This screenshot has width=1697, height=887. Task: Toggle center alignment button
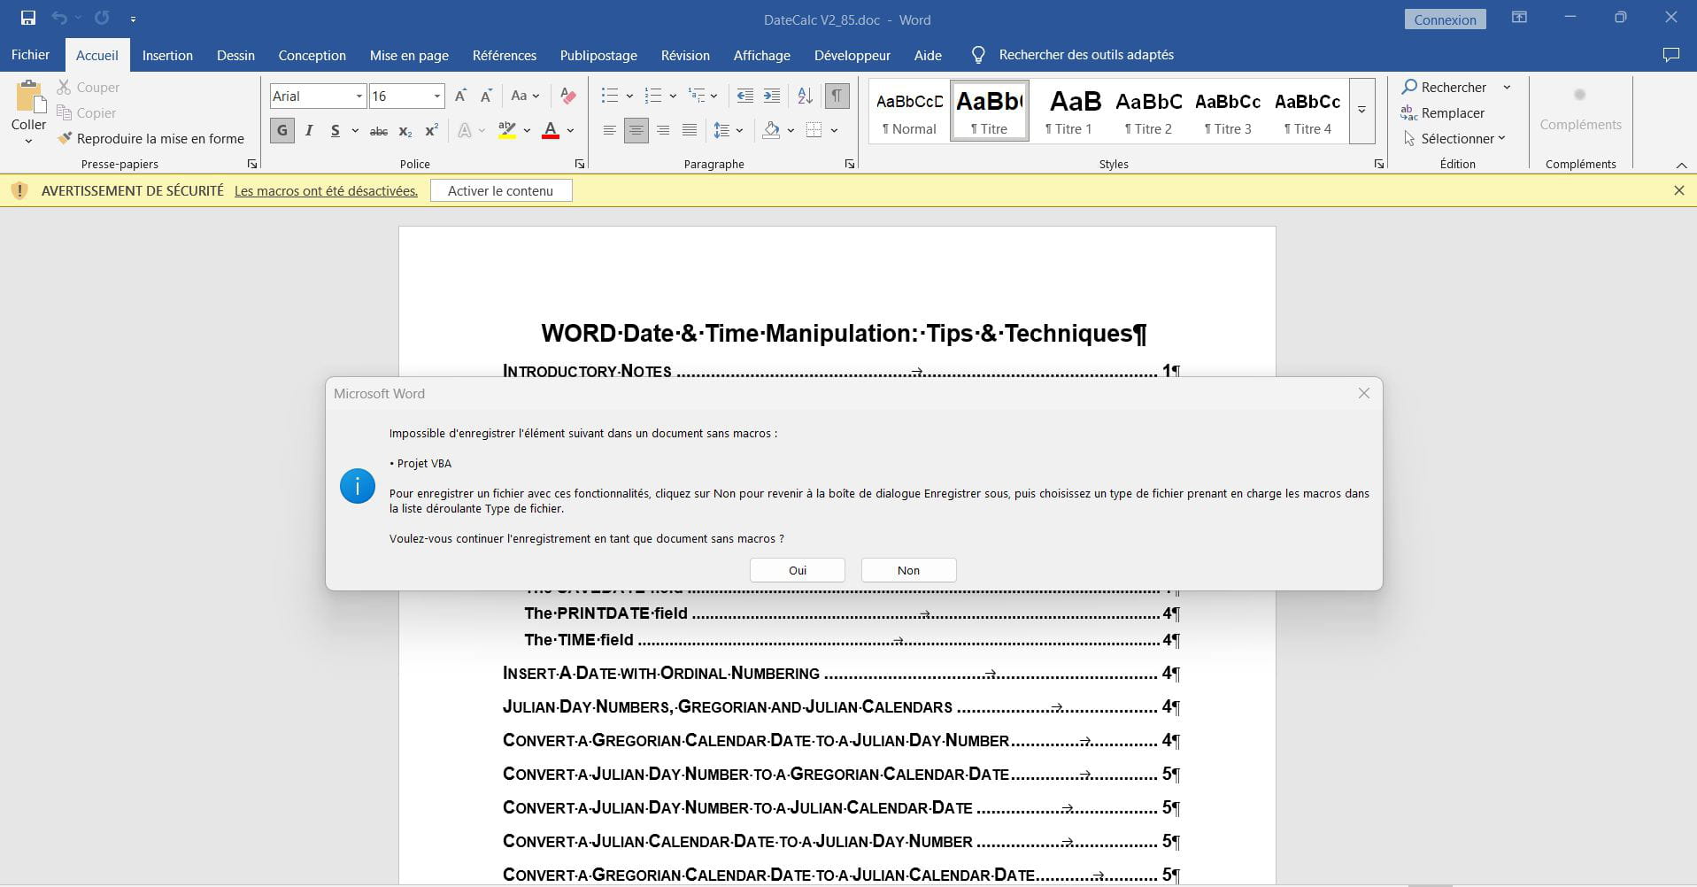[636, 130]
